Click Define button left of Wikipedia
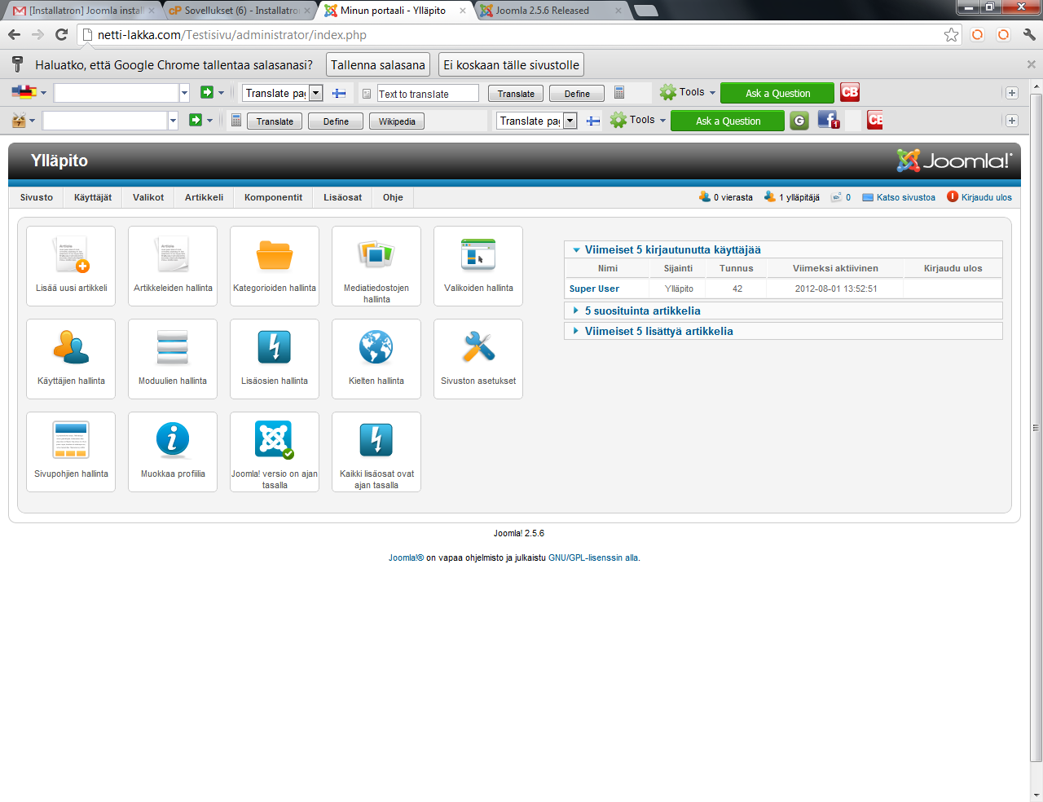The image size is (1043, 802). [x=336, y=121]
